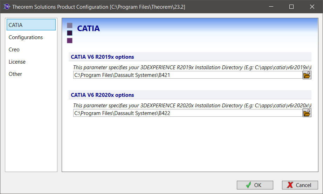The height and width of the screenshot is (194, 323).
Task: Maximize the Product Configuration window
Action: click(291, 7)
